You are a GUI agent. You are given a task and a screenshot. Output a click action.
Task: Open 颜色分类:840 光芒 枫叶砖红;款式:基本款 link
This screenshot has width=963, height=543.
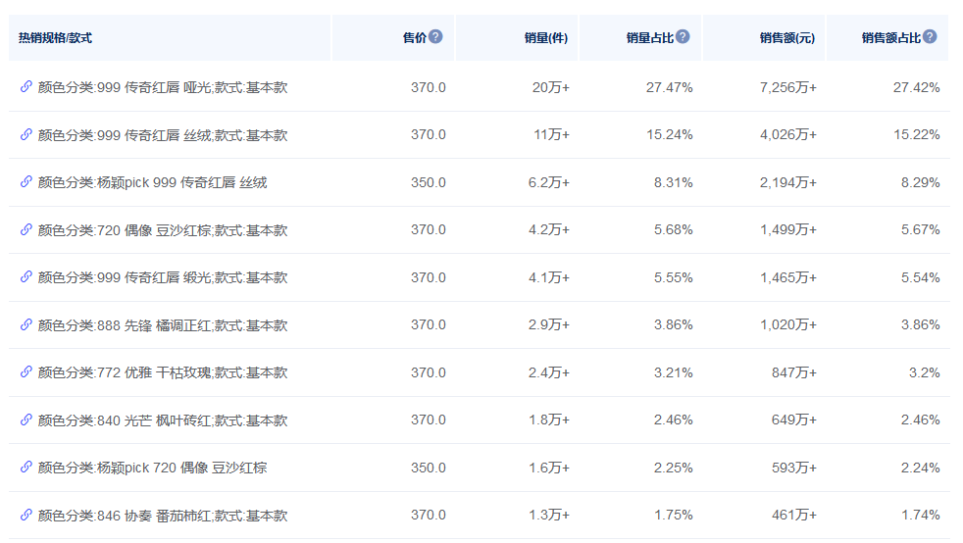163,420
